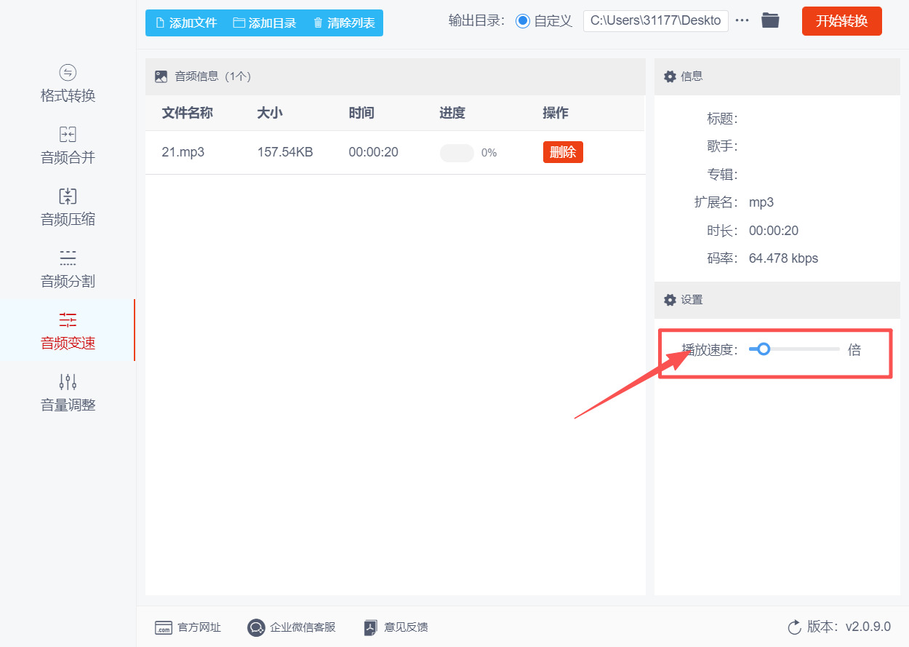
Task: Go to 音频分割 tab
Action: coord(68,270)
